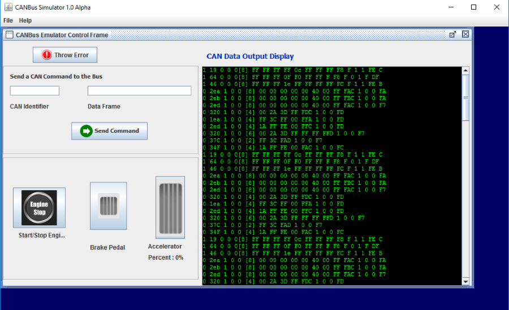Focus the CAN Identifier input field
The height and width of the screenshot is (310, 509).
[x=34, y=91]
